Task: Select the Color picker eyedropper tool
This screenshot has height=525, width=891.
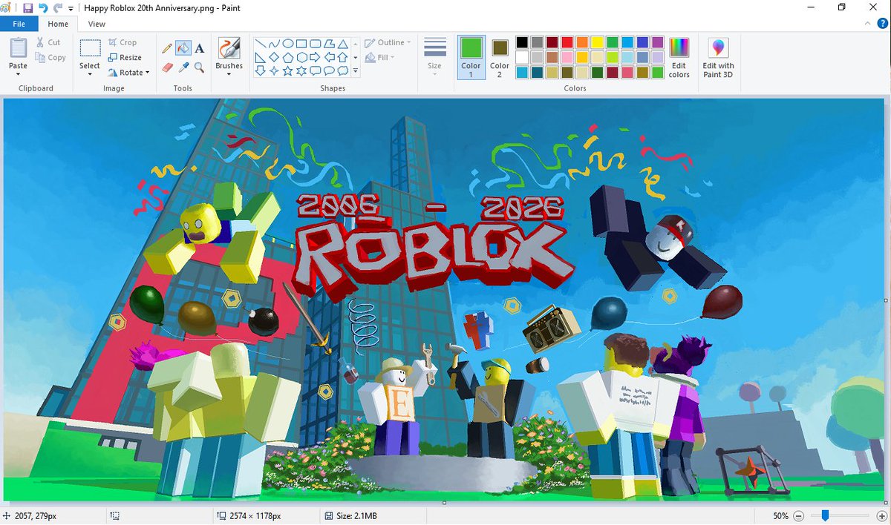Action: pos(183,67)
